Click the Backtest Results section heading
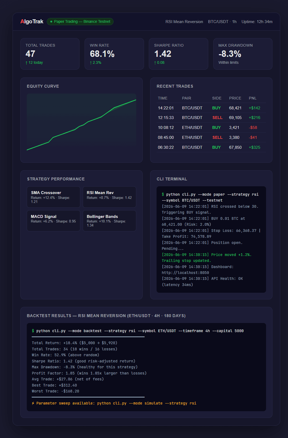 point(106,316)
